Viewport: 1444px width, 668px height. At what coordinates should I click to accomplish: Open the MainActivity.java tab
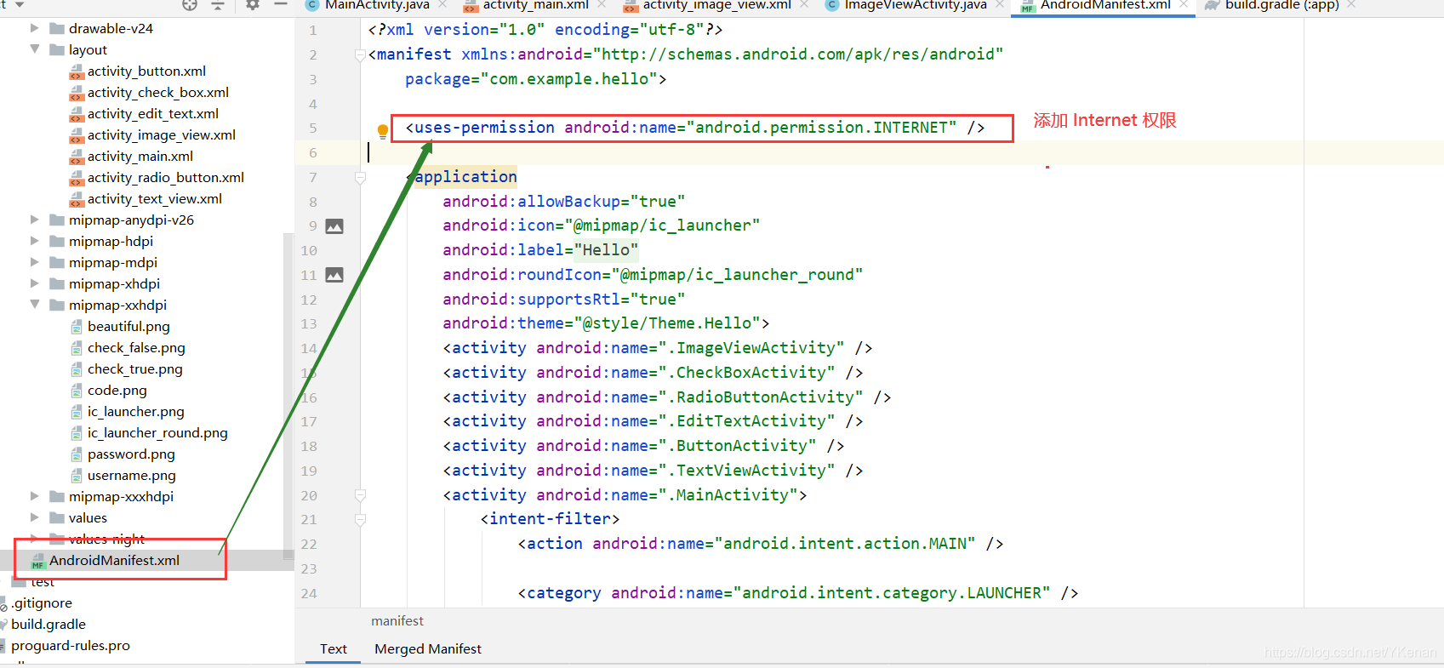click(377, 5)
